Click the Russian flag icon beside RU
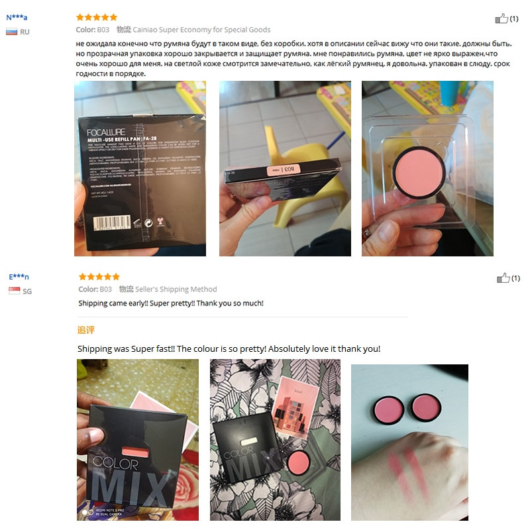 coord(11,32)
